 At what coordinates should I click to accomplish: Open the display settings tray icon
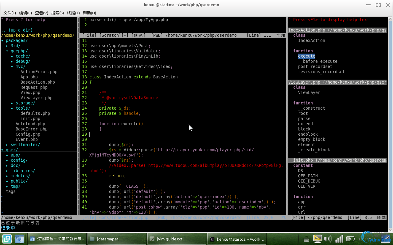click(317, 239)
